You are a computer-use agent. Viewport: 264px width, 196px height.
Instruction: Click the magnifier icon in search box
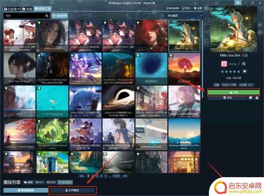point(47,16)
